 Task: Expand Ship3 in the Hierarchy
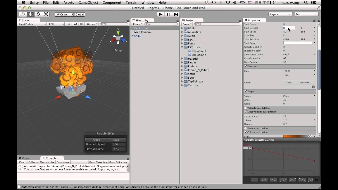133,36
